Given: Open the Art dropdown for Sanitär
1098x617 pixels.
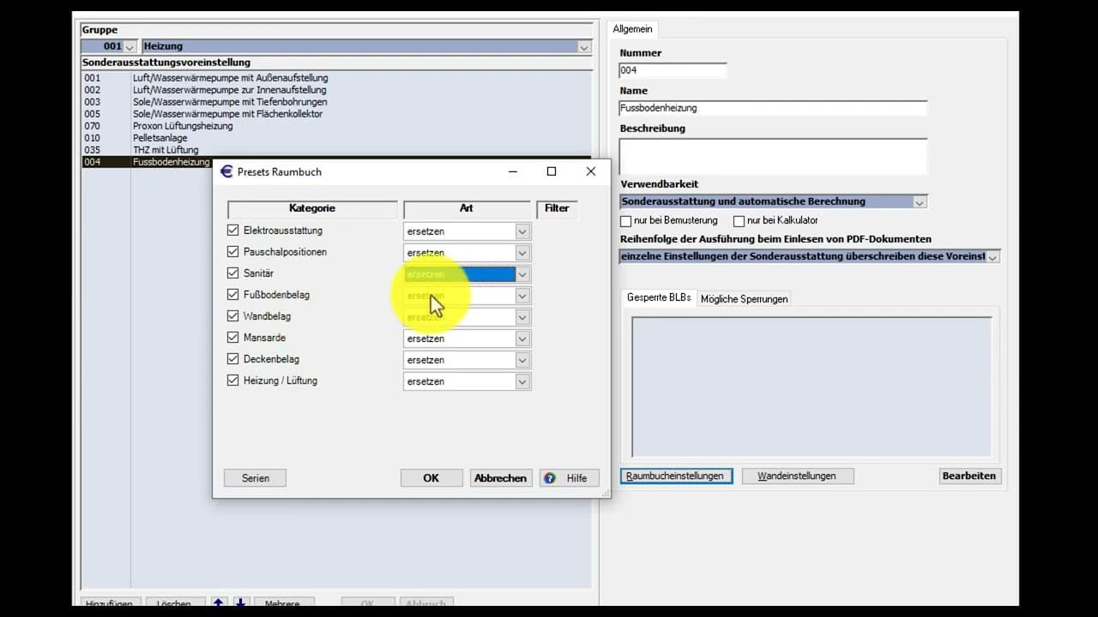Looking at the screenshot, I should click(522, 274).
